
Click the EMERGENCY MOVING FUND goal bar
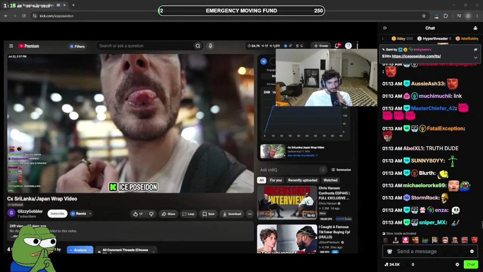click(x=241, y=11)
